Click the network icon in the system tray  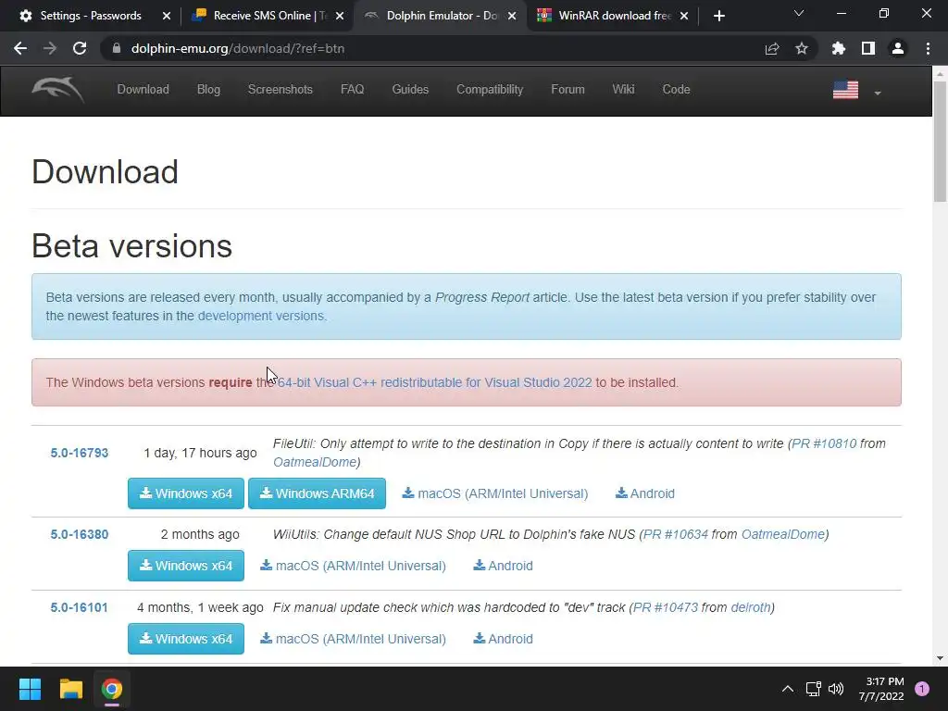pyautogui.click(x=813, y=689)
